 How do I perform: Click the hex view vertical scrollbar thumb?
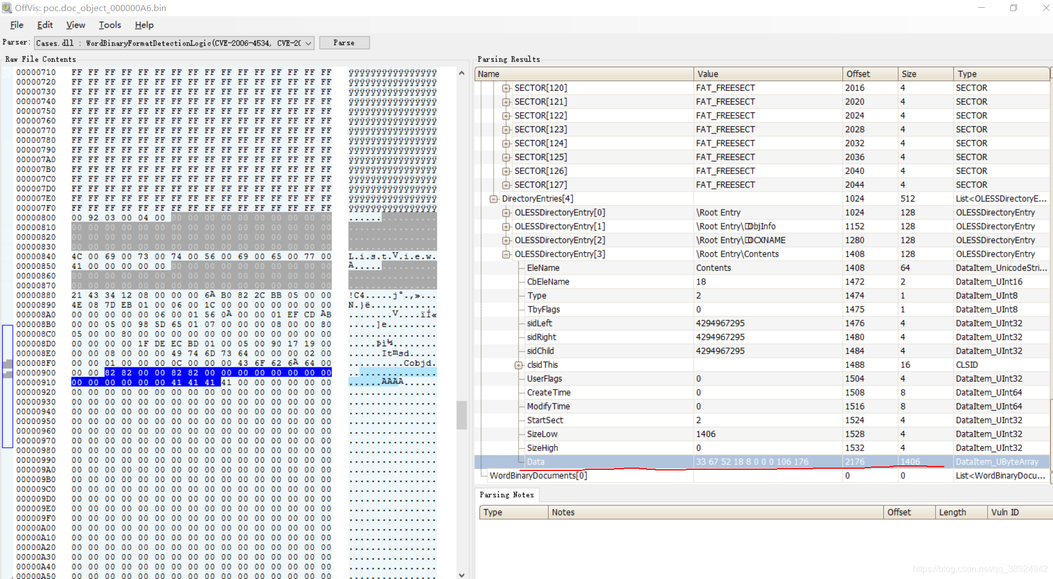462,415
